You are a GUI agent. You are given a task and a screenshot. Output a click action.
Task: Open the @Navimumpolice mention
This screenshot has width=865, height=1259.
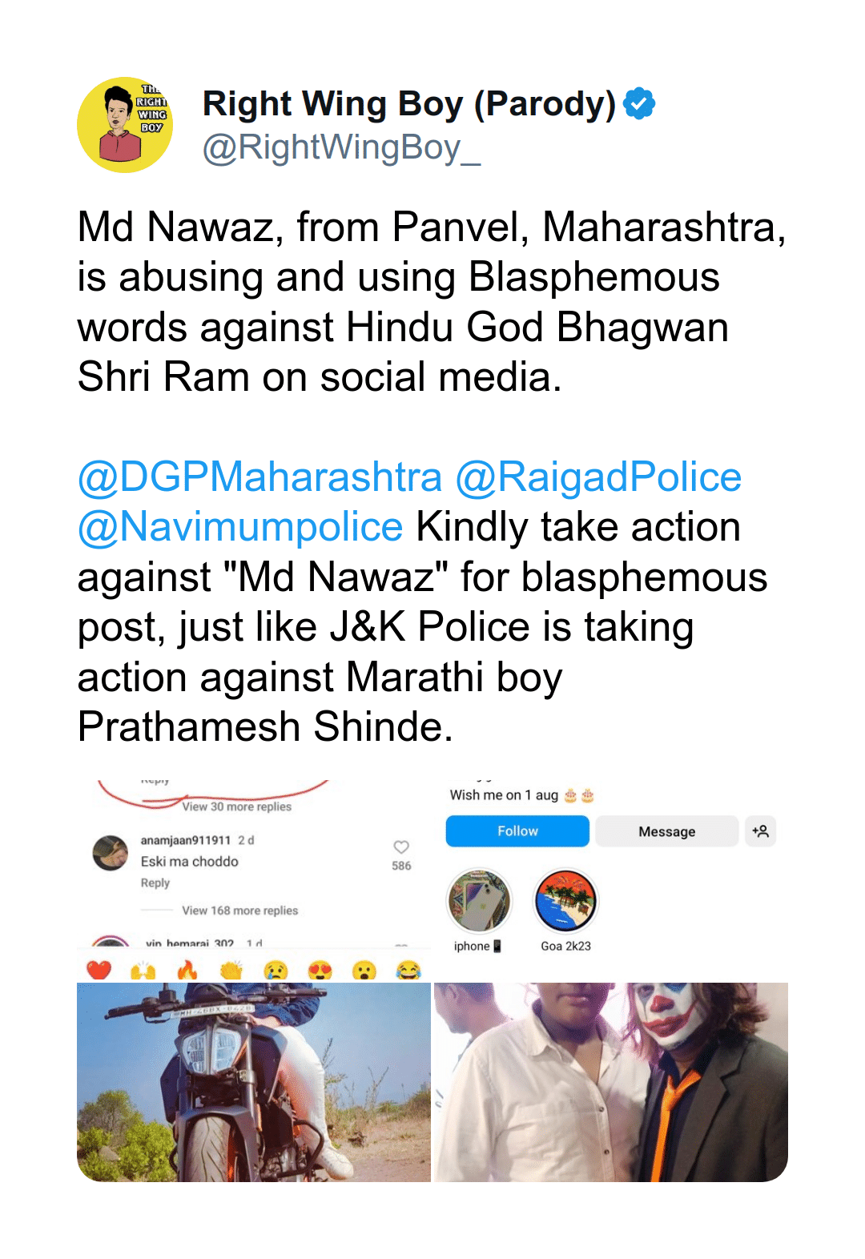click(240, 527)
